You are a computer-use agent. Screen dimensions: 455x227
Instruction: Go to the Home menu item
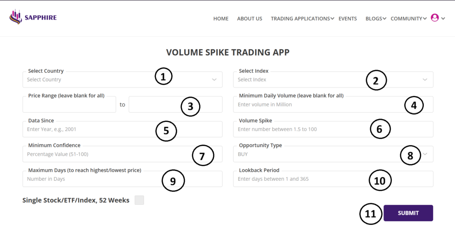[x=221, y=19]
